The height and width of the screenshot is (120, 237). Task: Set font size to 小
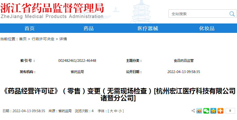(x=120, y=111)
